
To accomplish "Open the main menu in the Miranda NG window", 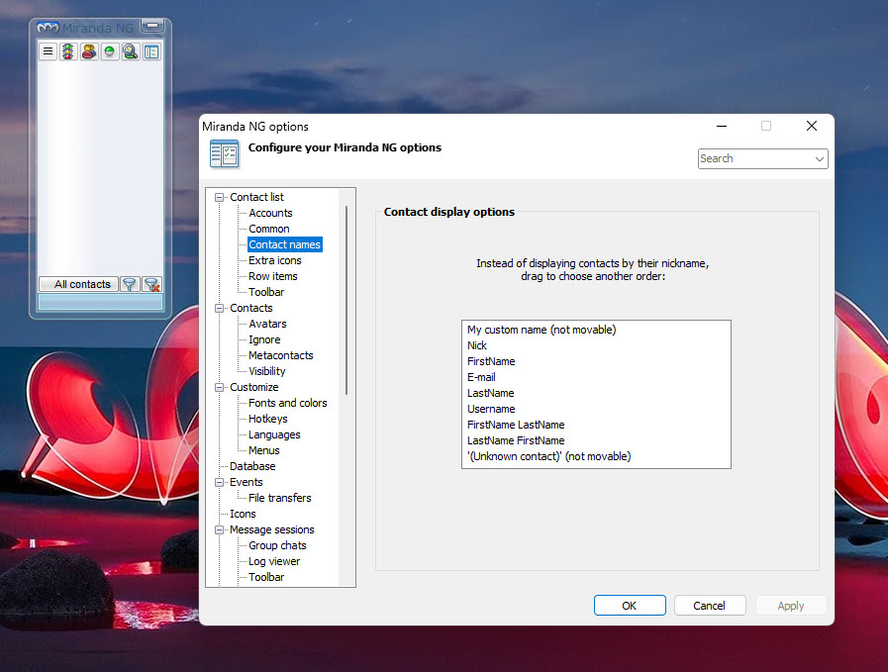I will point(49,51).
